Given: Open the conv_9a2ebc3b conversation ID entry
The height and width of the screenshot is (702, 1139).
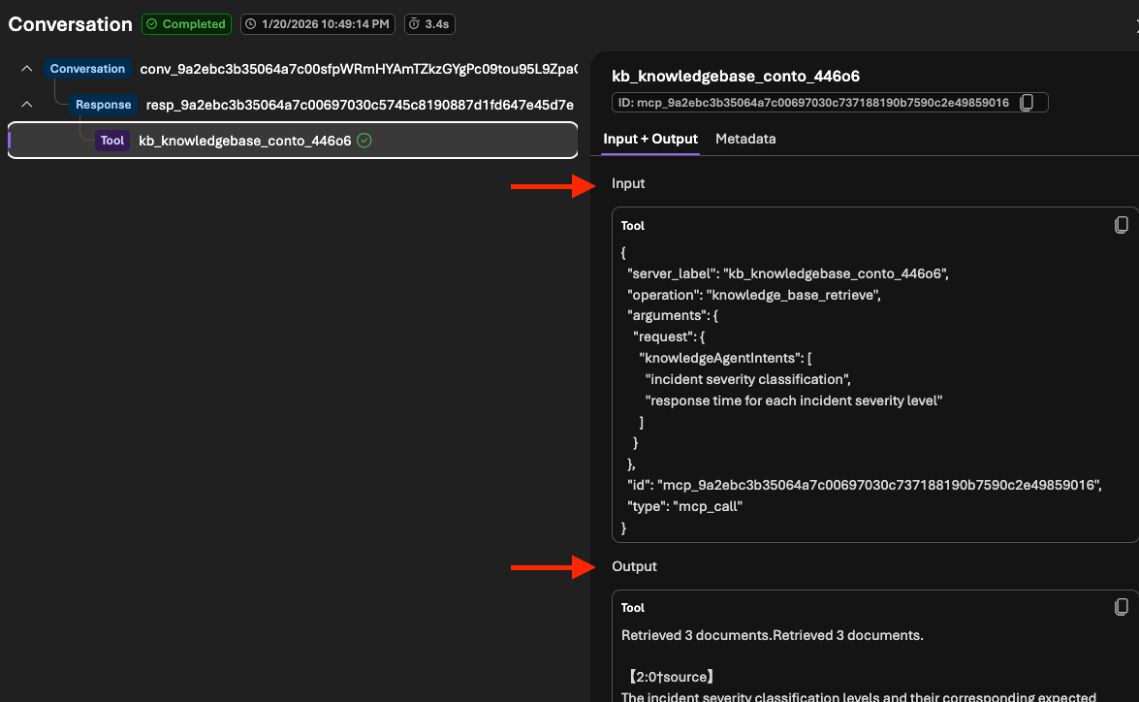Looking at the screenshot, I should tap(358, 69).
